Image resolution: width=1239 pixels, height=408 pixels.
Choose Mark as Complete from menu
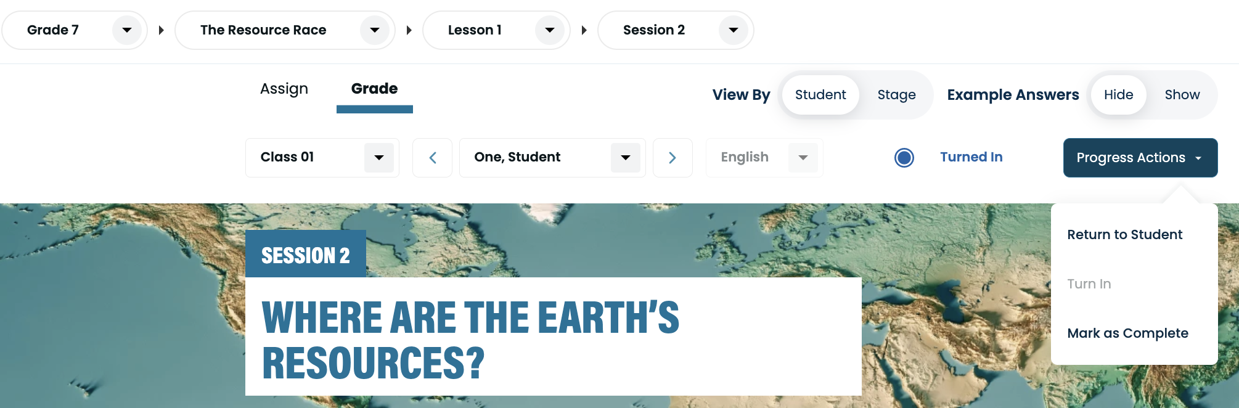[1127, 333]
